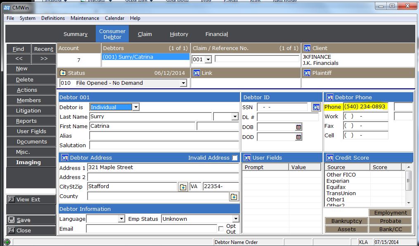Click the Status plus icon

[63, 73]
